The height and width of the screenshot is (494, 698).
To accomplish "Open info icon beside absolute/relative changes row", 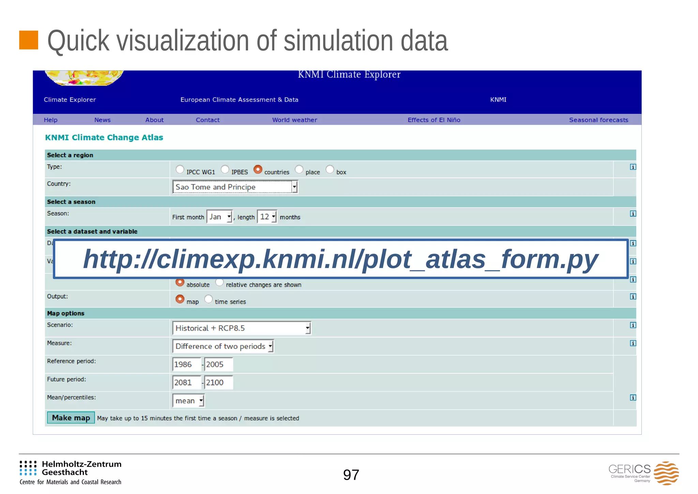I will pos(633,279).
